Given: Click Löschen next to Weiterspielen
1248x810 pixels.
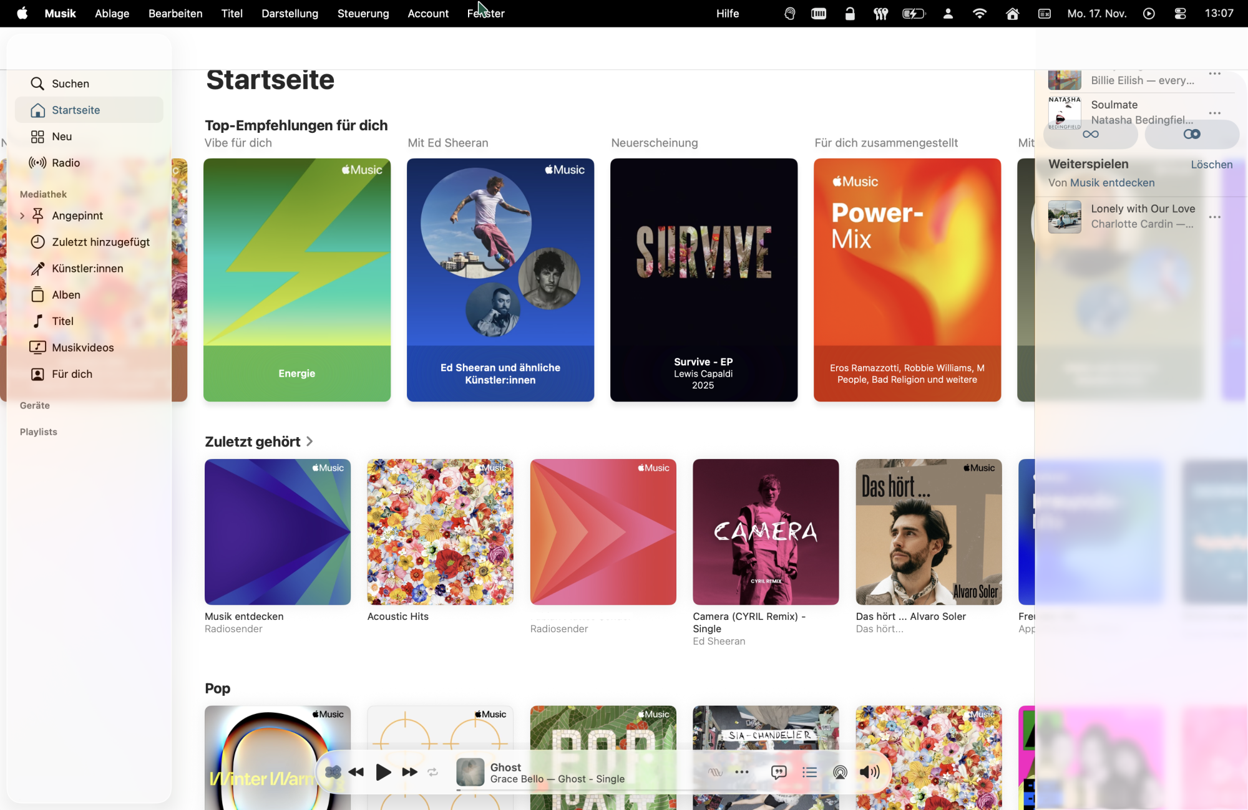Looking at the screenshot, I should pos(1211,165).
